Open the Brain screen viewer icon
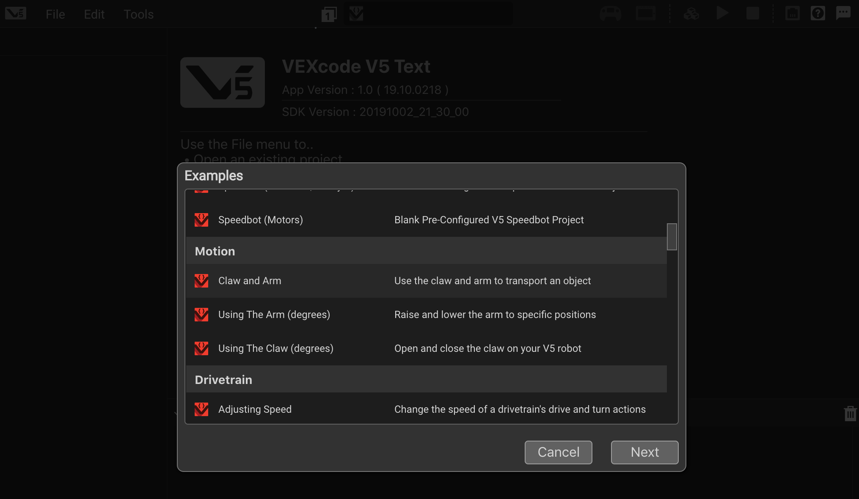859x499 pixels. pos(646,13)
